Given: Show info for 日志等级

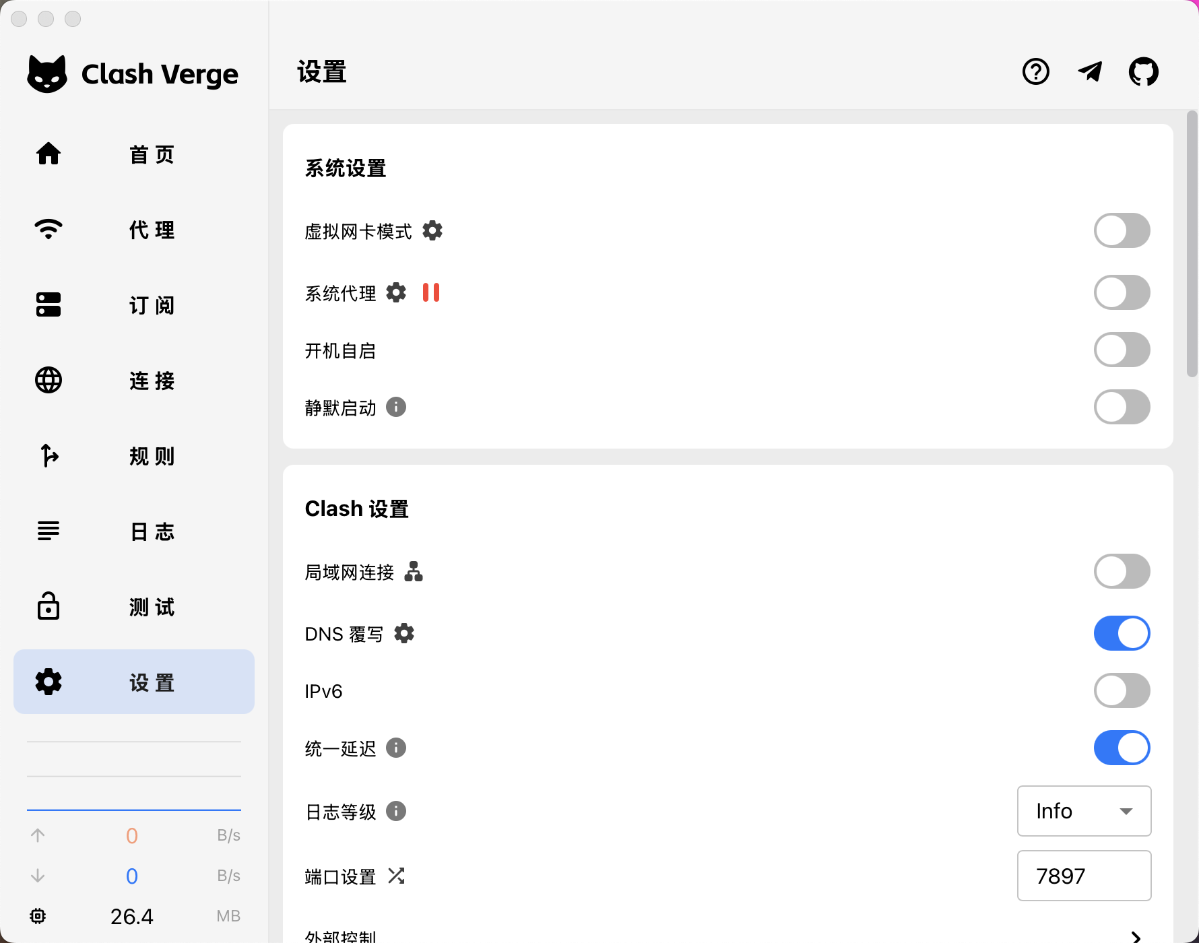Looking at the screenshot, I should click(x=396, y=811).
